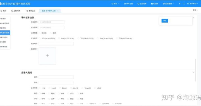Collapse the 当事人资料 section chevron
This screenshot has width=201, height=106.
(193, 73)
